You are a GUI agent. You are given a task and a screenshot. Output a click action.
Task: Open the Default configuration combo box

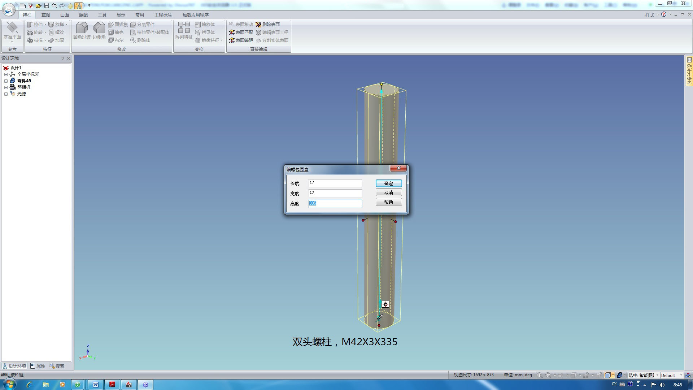coord(671,375)
